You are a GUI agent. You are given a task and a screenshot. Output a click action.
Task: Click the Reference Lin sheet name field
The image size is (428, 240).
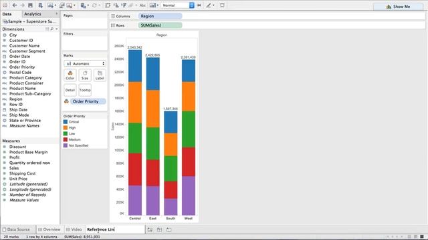coord(115,229)
